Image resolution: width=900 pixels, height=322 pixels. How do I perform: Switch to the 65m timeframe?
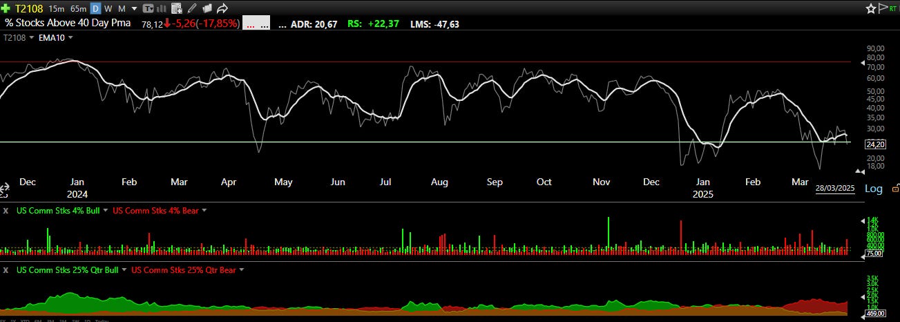(79, 9)
